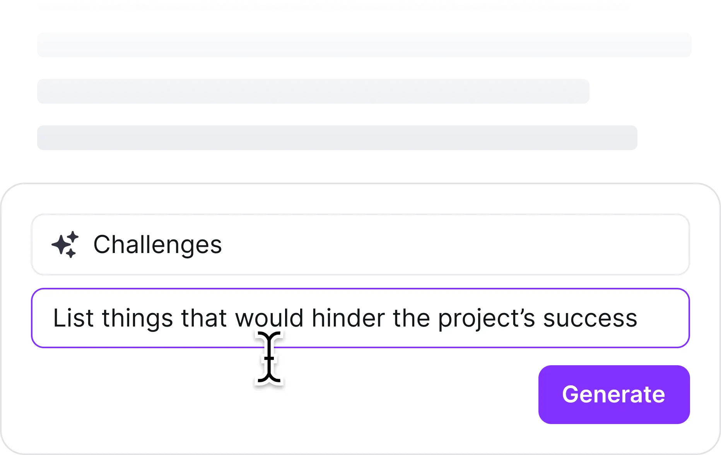Image resolution: width=721 pixels, height=455 pixels.
Task: Click the word "List" in the prompt
Action: 73,318
